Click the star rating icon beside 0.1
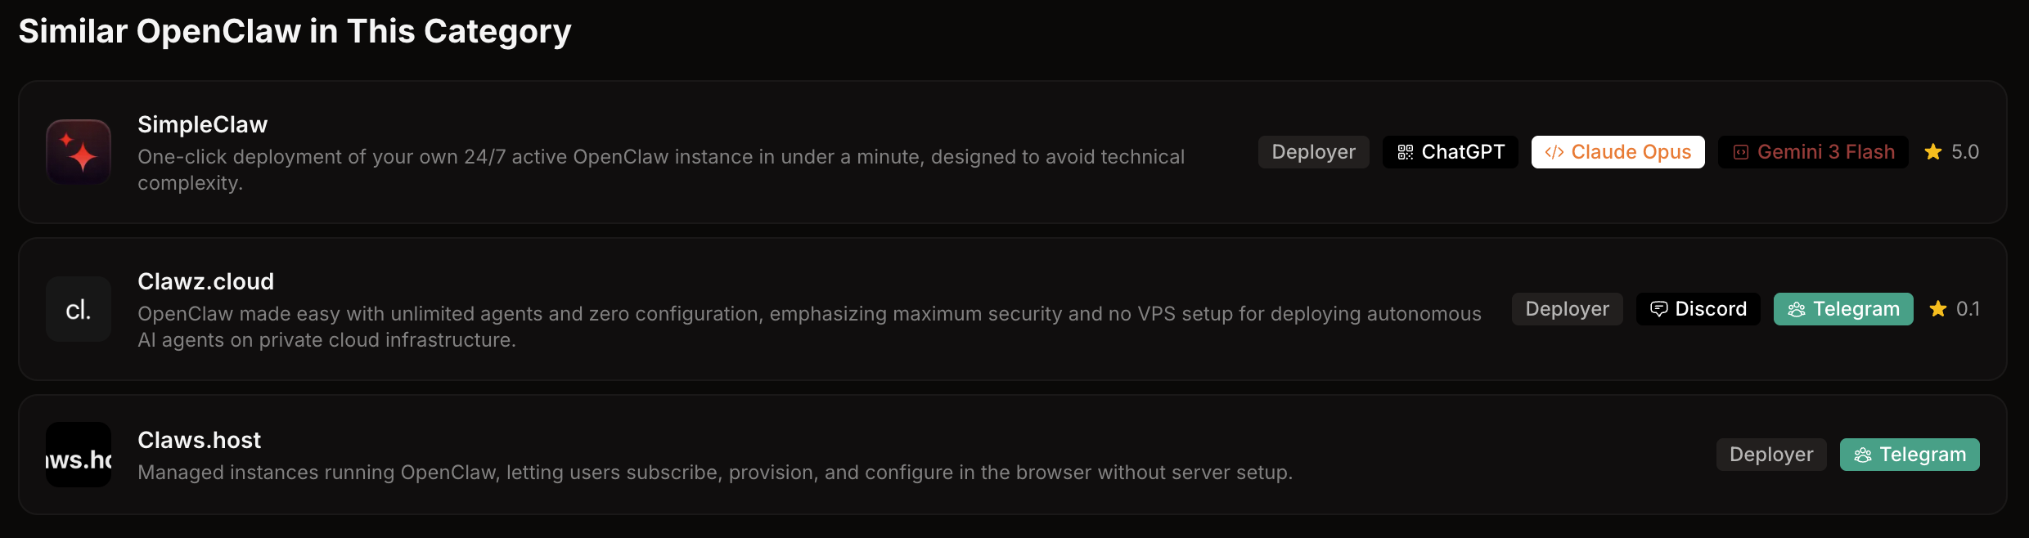Viewport: 2029px width, 538px height. click(1938, 309)
